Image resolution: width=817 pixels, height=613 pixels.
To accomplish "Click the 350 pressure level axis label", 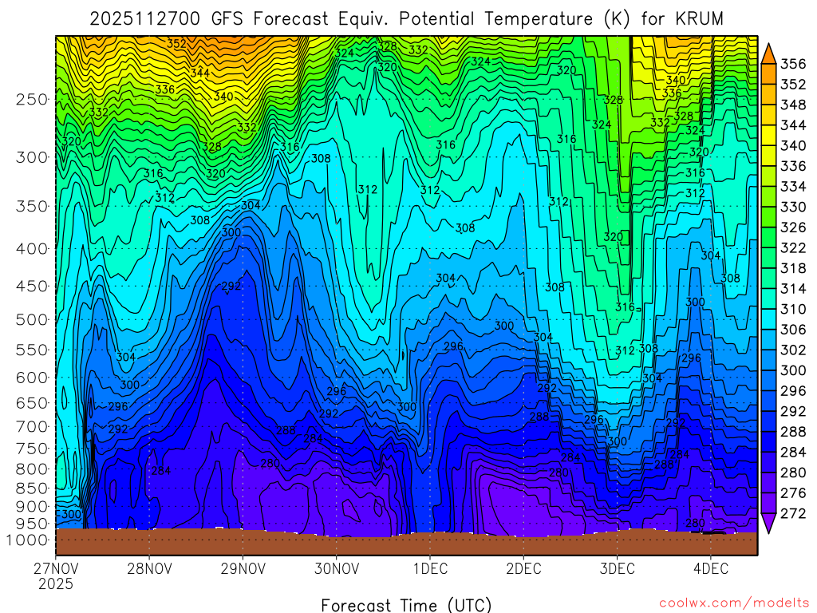I will 31,206.
